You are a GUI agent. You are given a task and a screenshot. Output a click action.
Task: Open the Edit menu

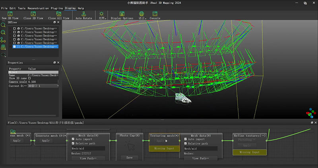[13, 8]
